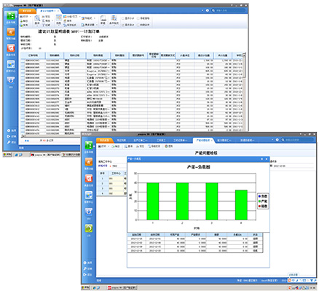Click the gear settings icon in front window header
The image size is (319, 291).
point(277,139)
